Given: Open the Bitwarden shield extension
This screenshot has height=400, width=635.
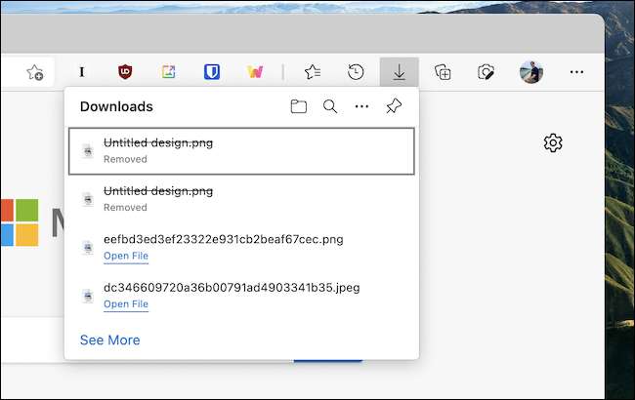Looking at the screenshot, I should pos(212,72).
